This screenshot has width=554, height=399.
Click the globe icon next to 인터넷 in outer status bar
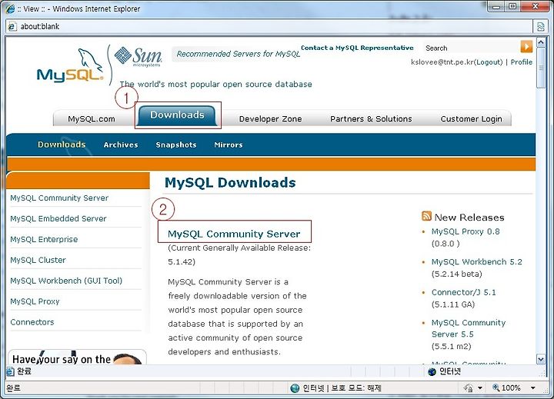[295, 388]
